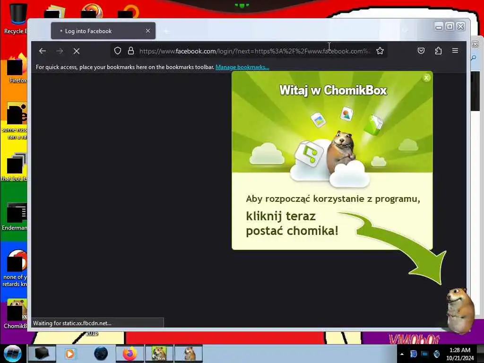The width and height of the screenshot is (484, 363).
Task: Click the hamster character at the window corner
Action: pyautogui.click(x=460, y=310)
